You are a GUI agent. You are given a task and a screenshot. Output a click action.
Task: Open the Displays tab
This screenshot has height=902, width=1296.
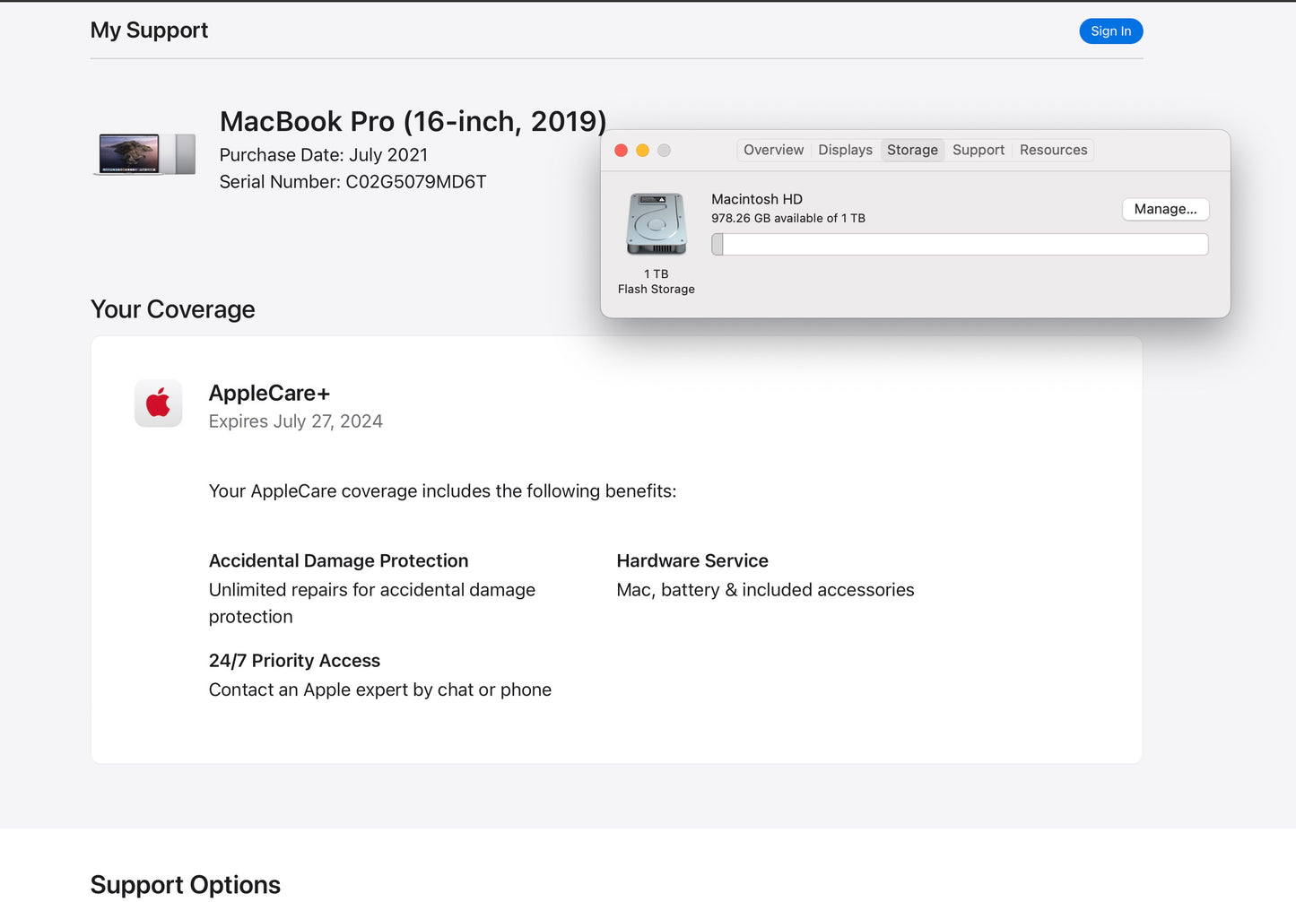[x=844, y=150]
